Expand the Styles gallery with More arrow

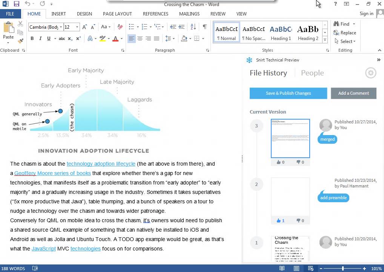[325, 39]
